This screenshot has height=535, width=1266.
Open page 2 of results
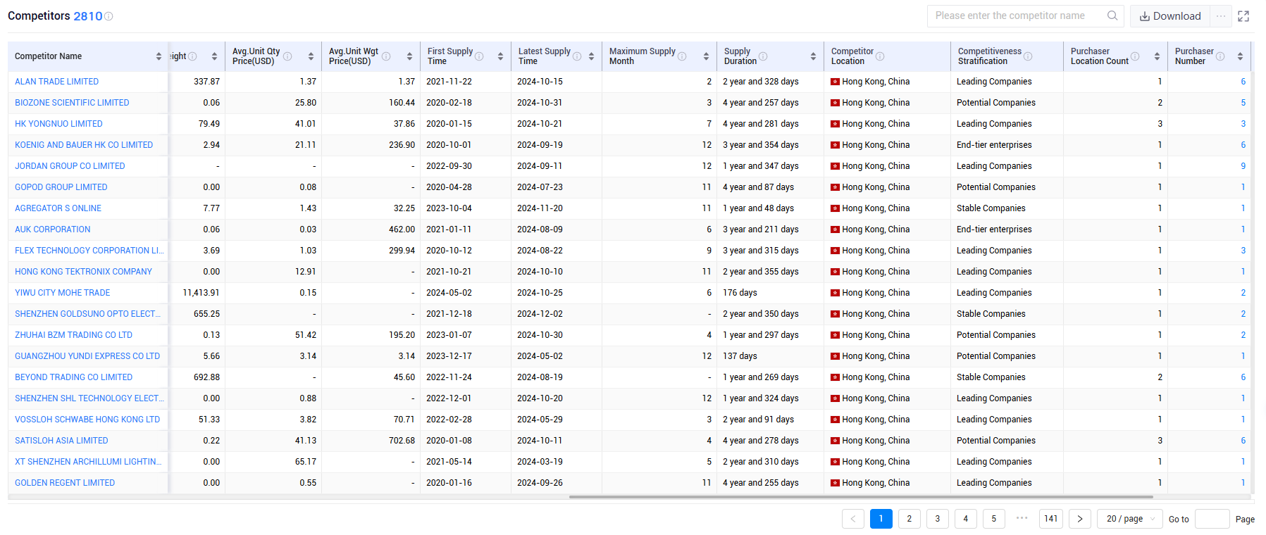(x=910, y=519)
